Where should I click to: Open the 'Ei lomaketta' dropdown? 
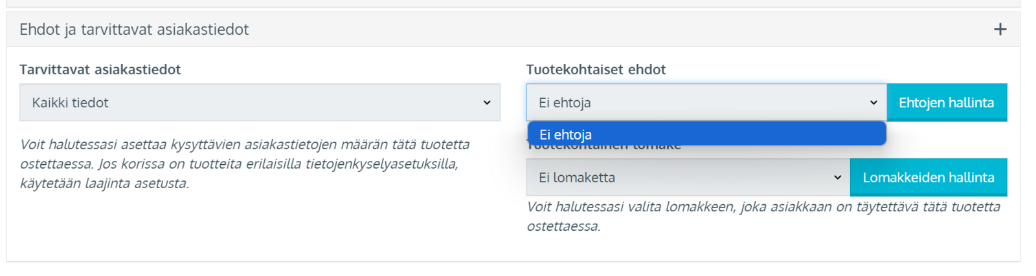pyautogui.click(x=688, y=177)
